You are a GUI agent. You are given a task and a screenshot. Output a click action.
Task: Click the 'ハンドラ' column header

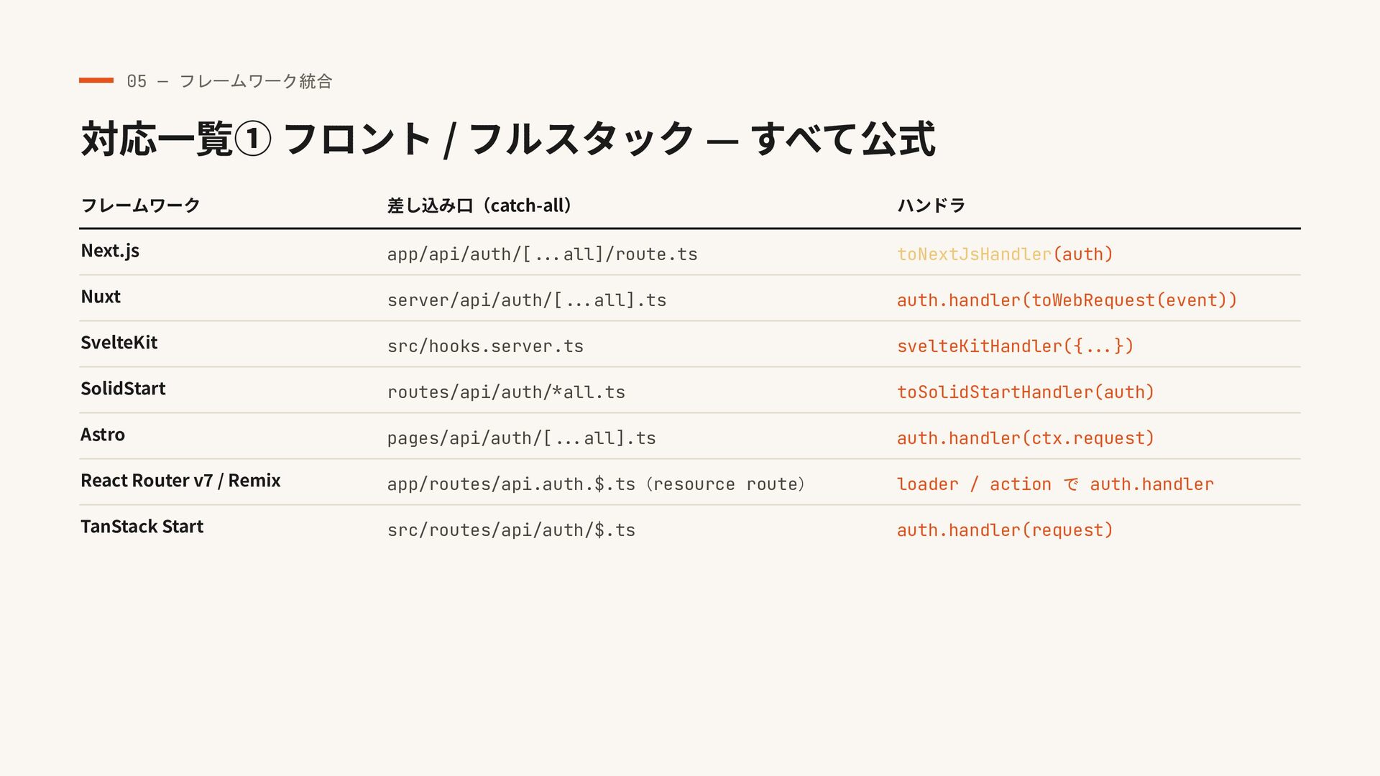point(931,205)
